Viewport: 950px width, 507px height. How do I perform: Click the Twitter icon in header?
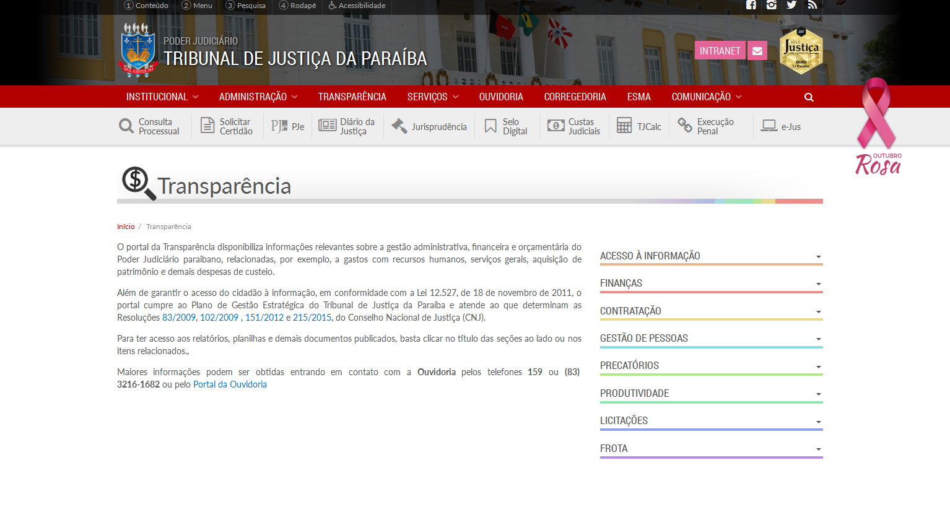click(791, 5)
